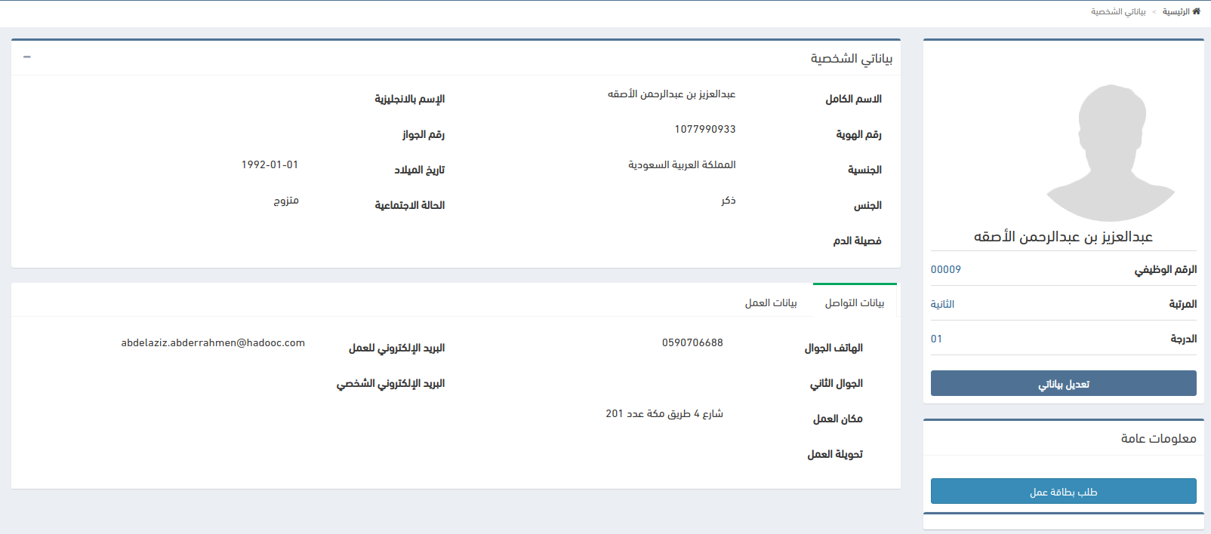Click the nationality value المملكة العربية السعودية

[x=682, y=164]
